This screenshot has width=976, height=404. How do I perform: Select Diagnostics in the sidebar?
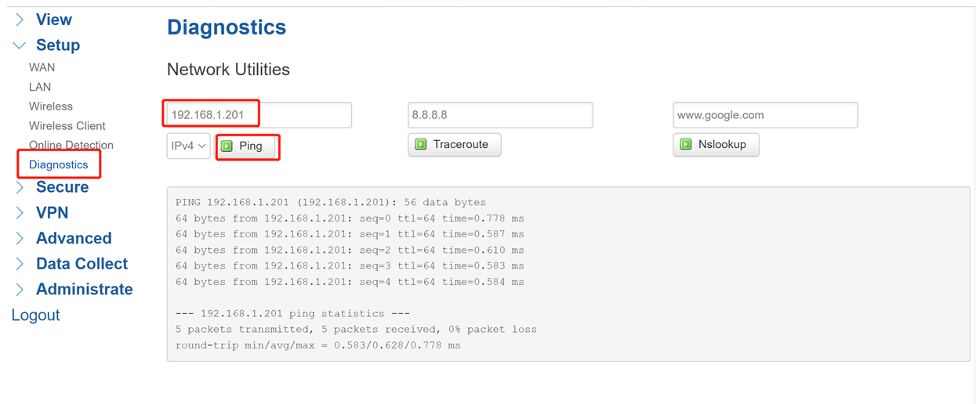(x=58, y=164)
